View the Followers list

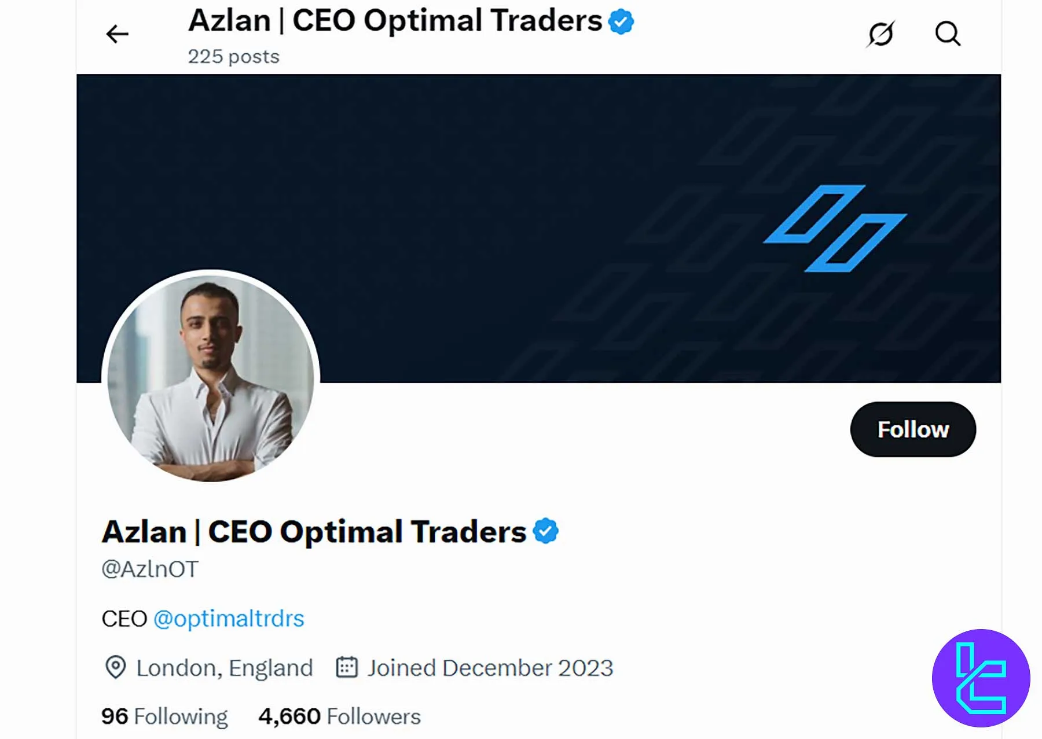coord(339,716)
